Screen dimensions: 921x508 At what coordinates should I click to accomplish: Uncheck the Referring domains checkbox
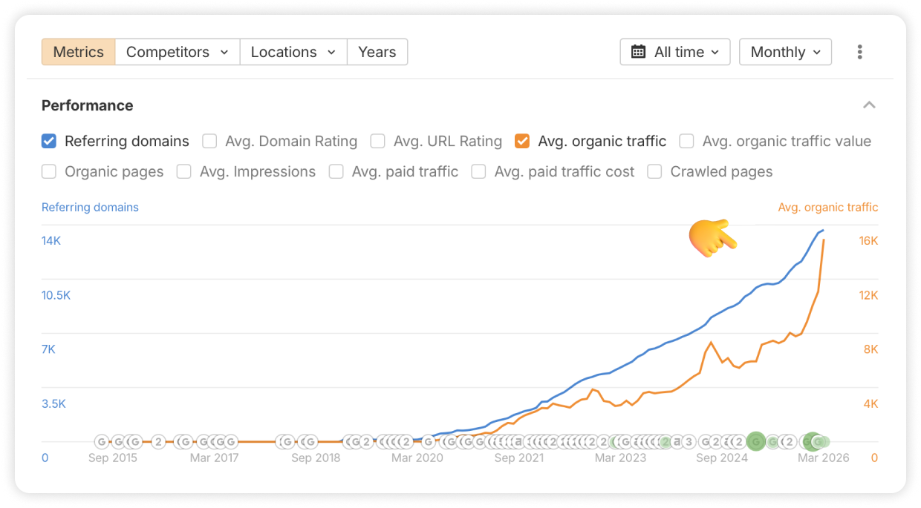(49, 141)
